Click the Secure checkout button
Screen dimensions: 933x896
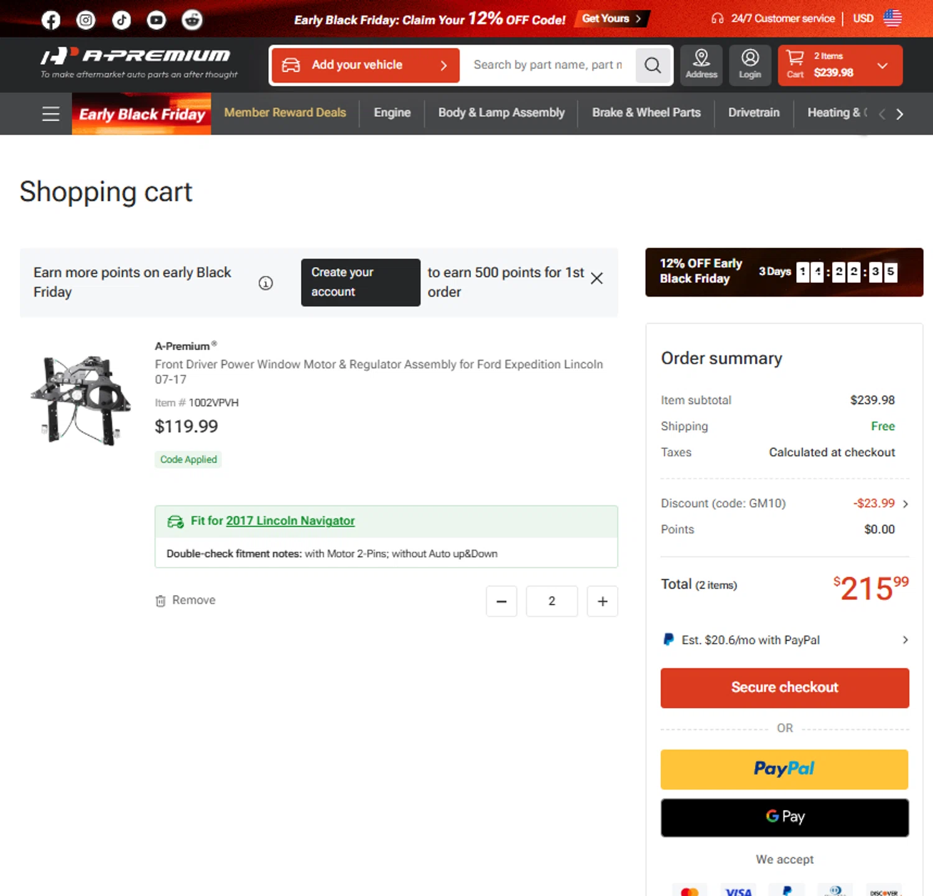click(784, 688)
